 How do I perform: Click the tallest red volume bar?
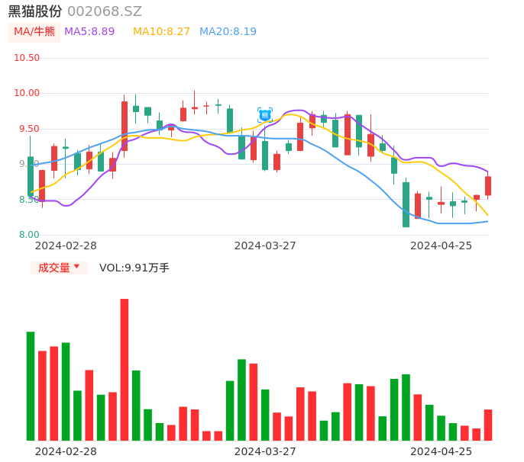pyautogui.click(x=125, y=370)
